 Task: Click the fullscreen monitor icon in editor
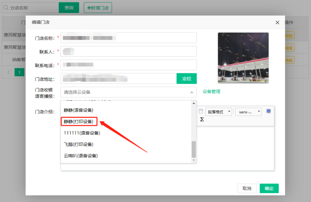click(269, 111)
